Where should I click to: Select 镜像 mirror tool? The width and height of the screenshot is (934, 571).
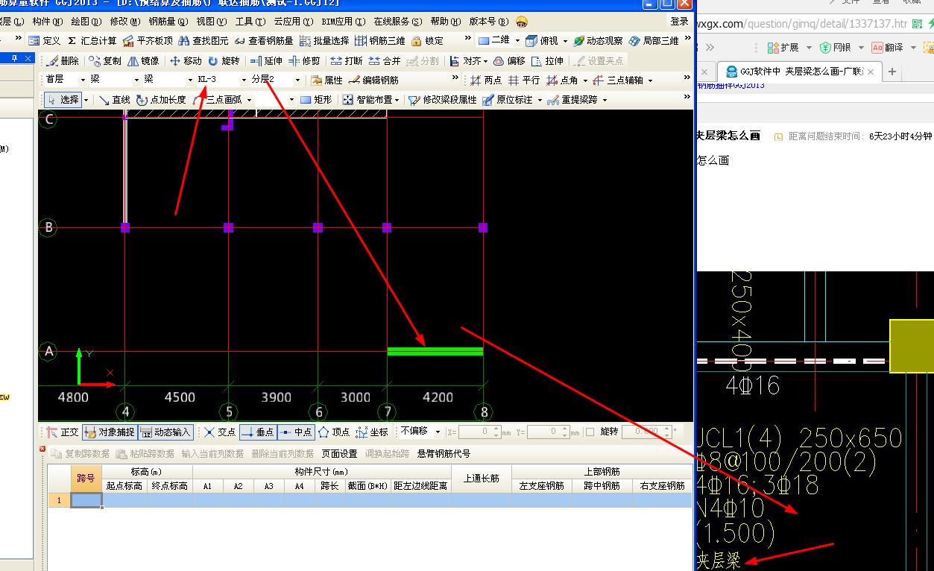143,60
